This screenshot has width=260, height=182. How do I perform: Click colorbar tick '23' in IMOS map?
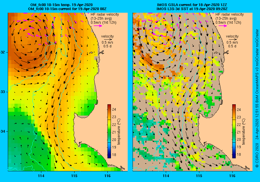point(239,117)
